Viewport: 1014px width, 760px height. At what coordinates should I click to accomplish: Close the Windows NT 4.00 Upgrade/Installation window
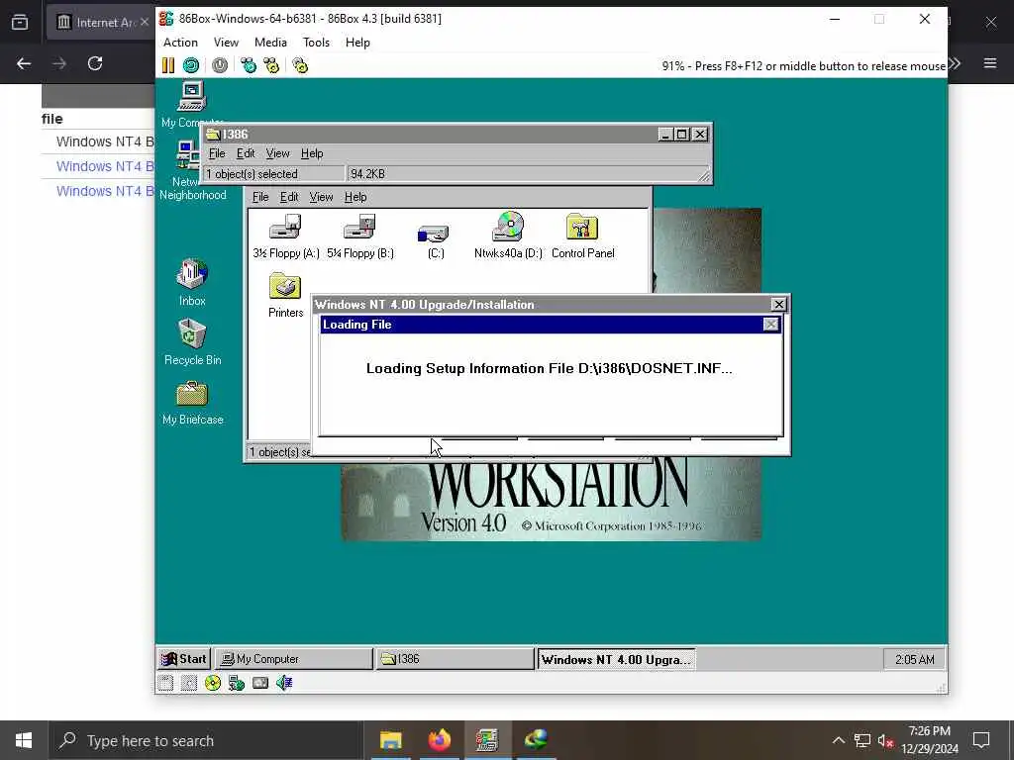click(778, 304)
